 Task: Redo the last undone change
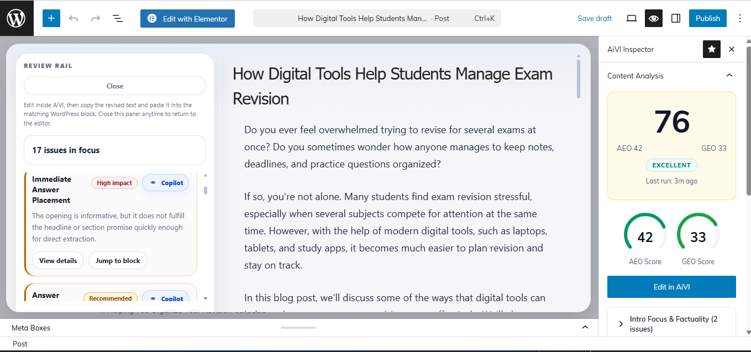click(x=96, y=18)
